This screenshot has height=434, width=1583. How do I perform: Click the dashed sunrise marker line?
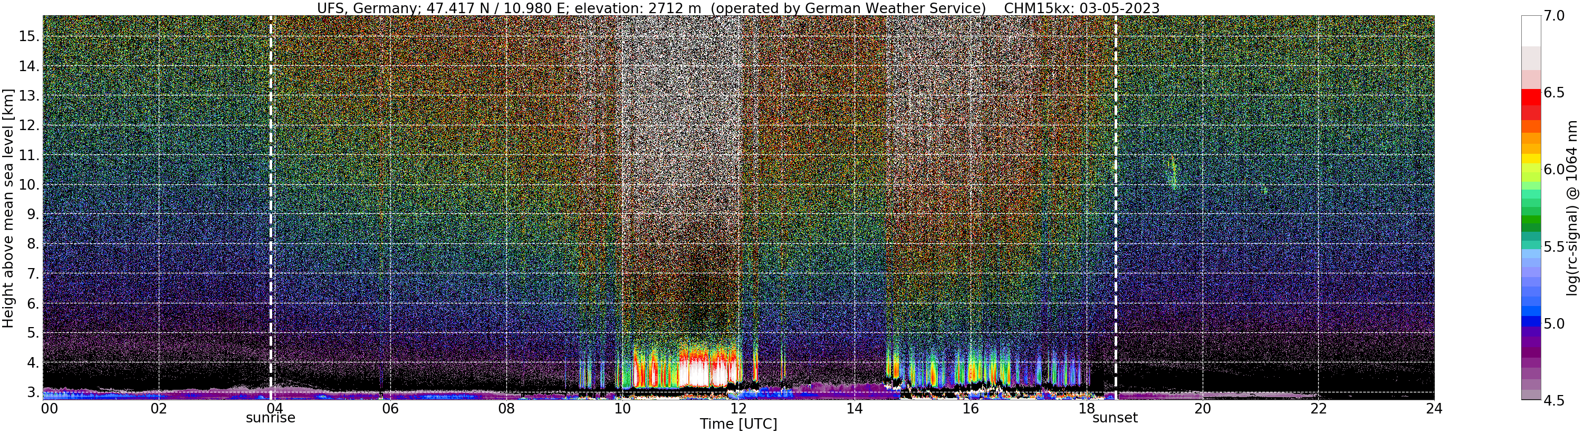coord(271,208)
